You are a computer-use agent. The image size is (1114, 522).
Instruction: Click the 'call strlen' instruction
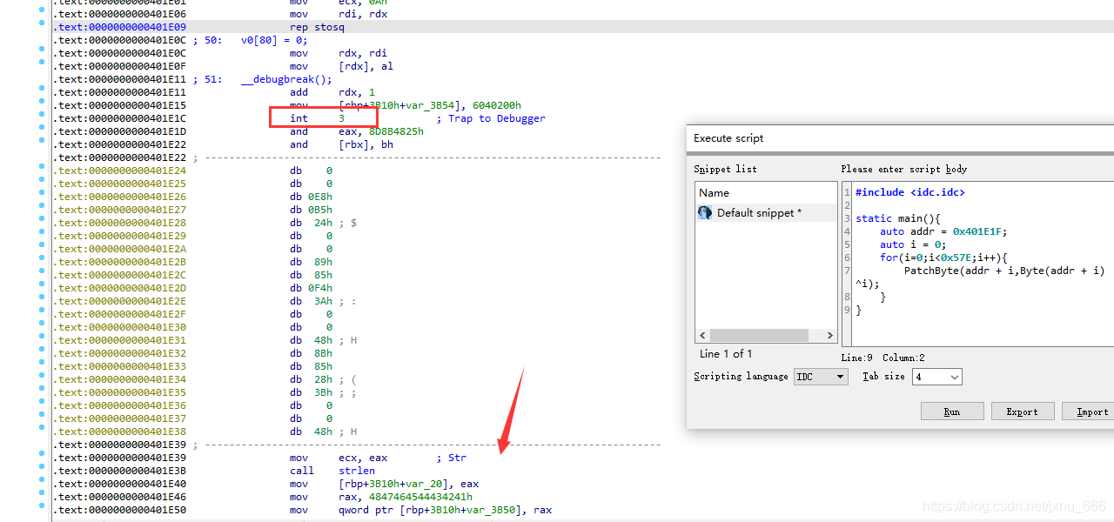pyautogui.click(x=332, y=471)
